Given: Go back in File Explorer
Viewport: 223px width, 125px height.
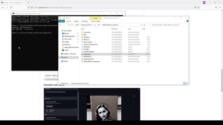Looking at the screenshot, I should pyautogui.click(x=61, y=25).
